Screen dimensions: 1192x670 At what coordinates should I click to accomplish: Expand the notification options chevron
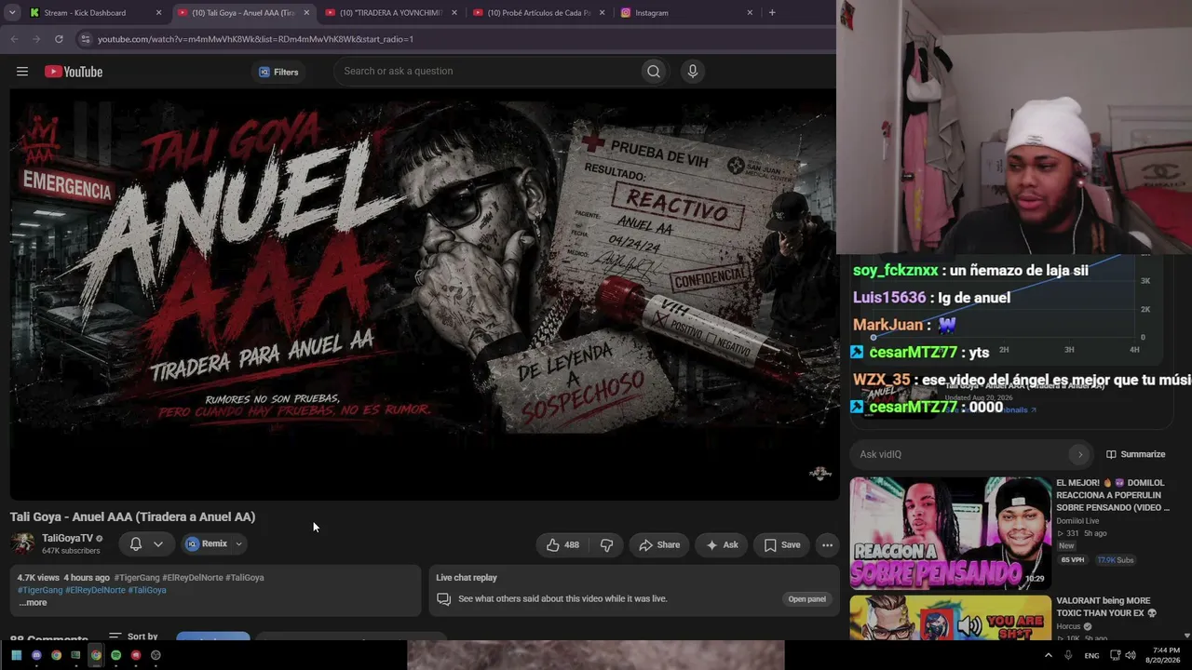[x=158, y=544]
